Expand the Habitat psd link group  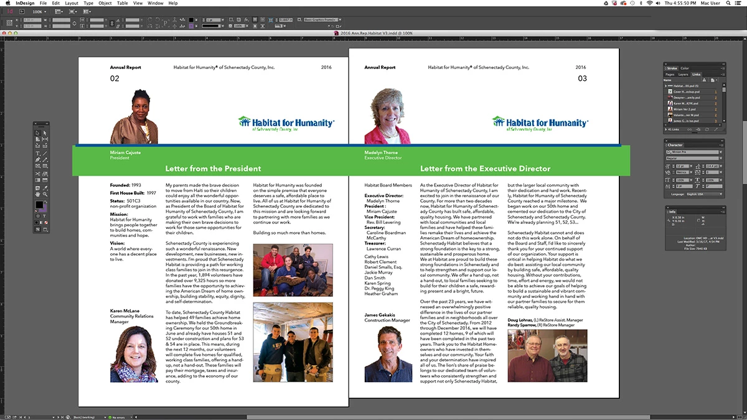(665, 86)
